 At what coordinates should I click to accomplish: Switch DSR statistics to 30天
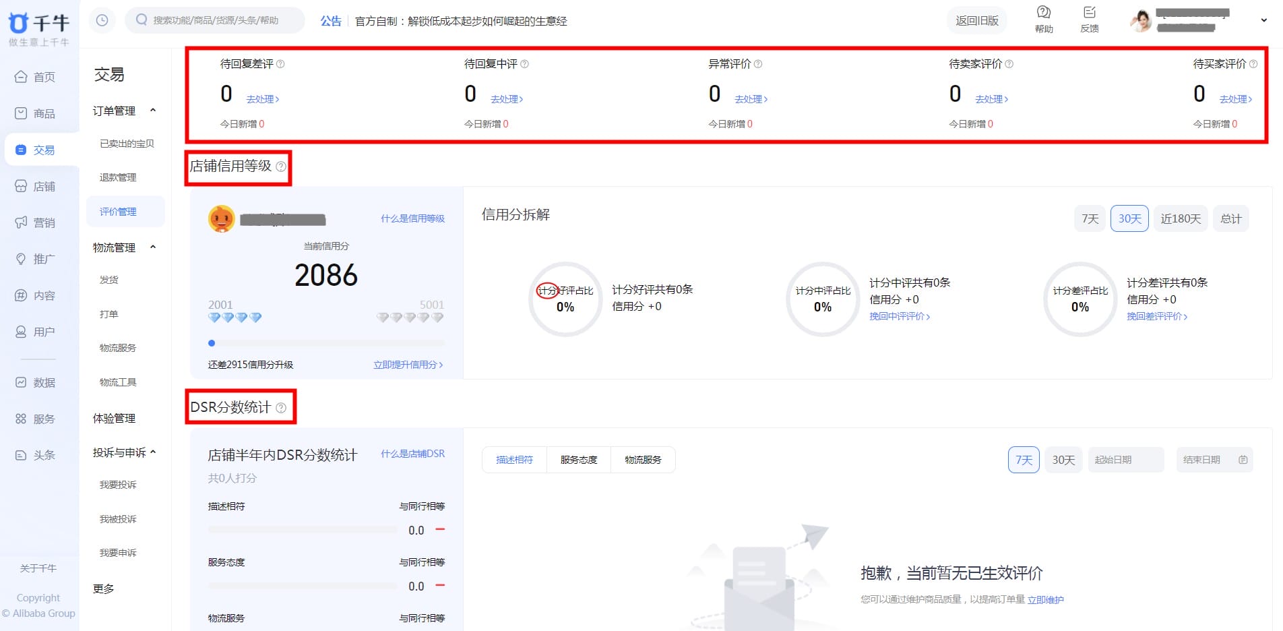tap(1063, 459)
